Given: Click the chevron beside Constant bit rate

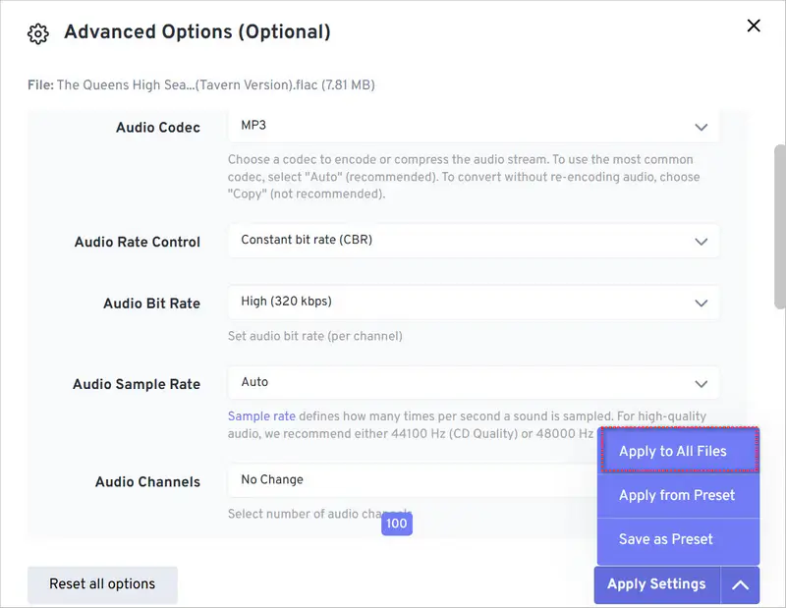Looking at the screenshot, I should click(x=702, y=241).
